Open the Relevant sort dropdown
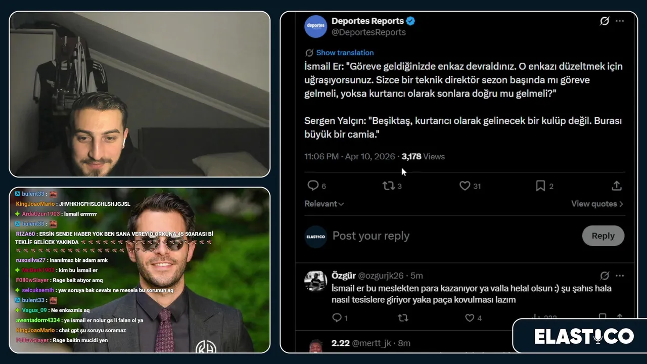647x364 pixels. [324, 204]
